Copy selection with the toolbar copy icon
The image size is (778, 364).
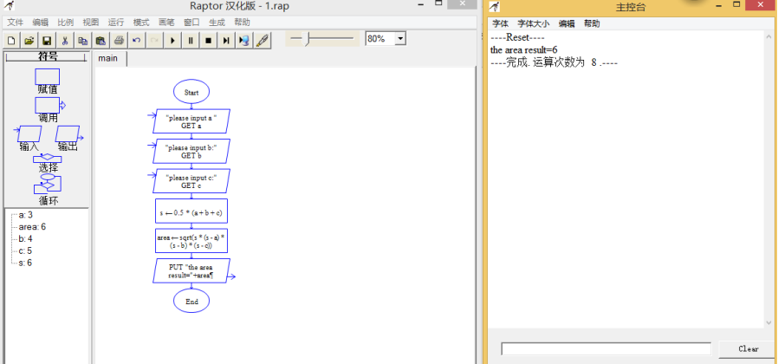(x=83, y=40)
